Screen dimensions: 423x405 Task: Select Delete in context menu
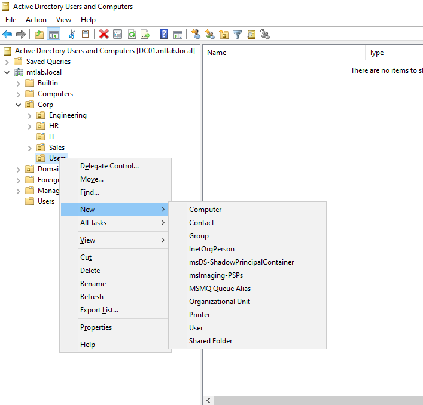115,271
